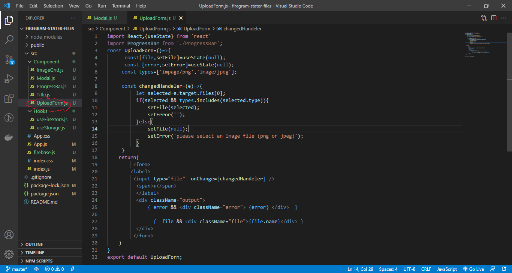Expand the node_modules folder
The width and height of the screenshot is (512, 273).
tap(50, 37)
